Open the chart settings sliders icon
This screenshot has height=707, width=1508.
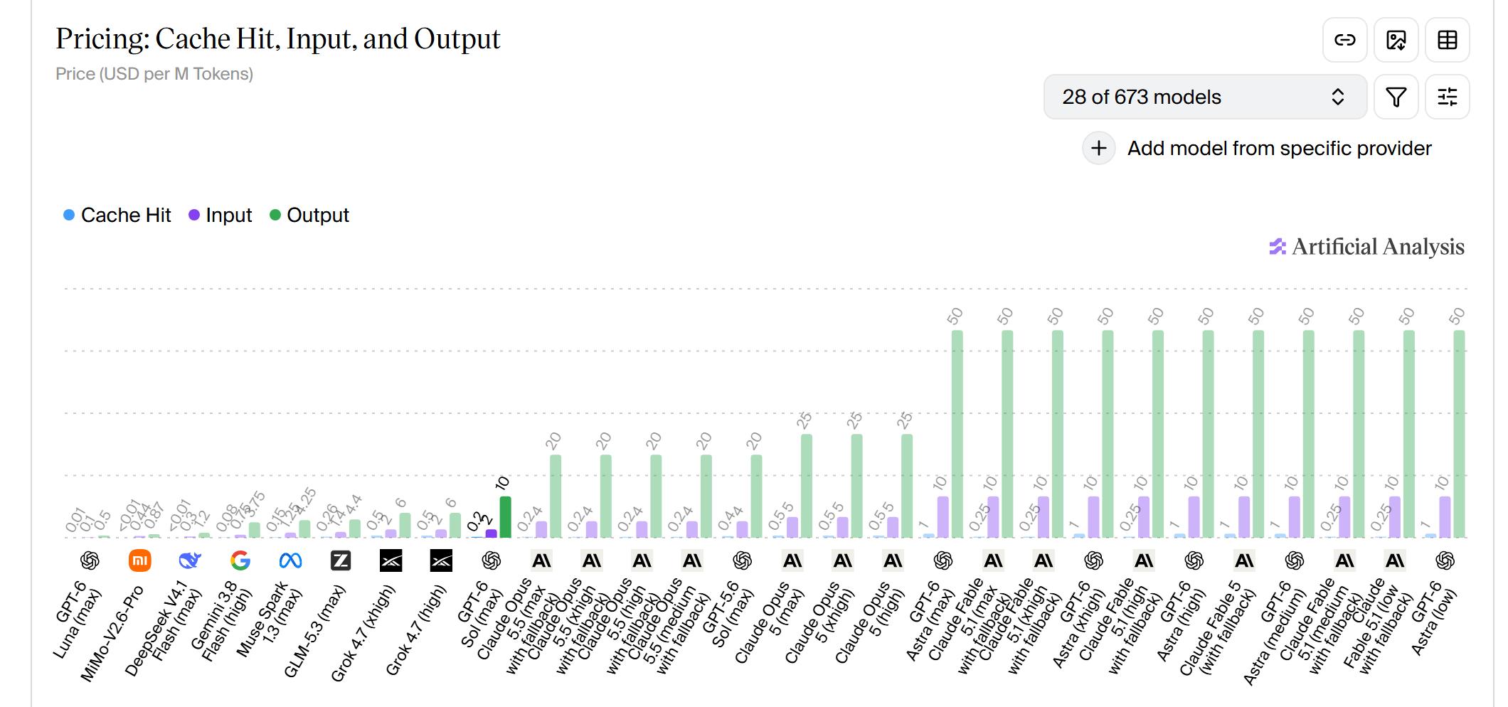click(1448, 97)
